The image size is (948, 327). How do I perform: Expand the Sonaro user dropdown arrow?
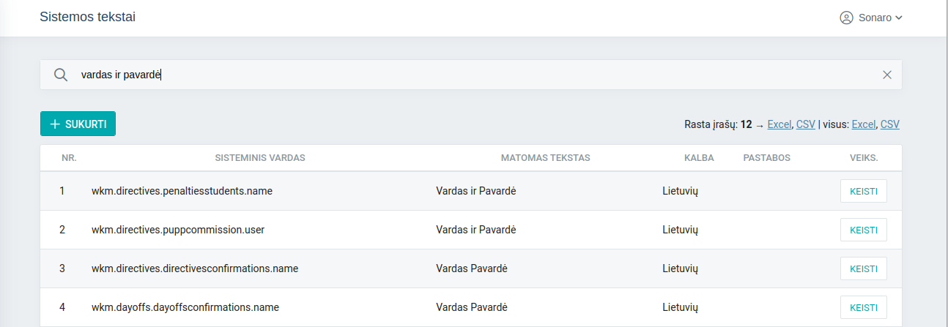click(x=899, y=18)
